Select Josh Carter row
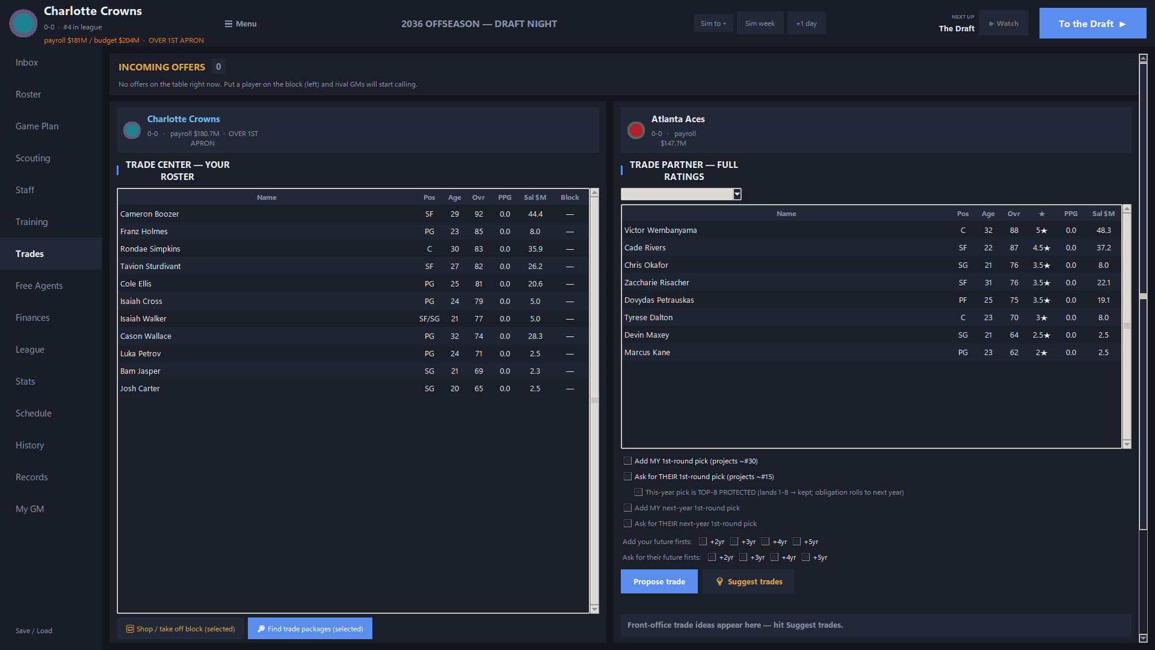1155x650 pixels. (353, 389)
